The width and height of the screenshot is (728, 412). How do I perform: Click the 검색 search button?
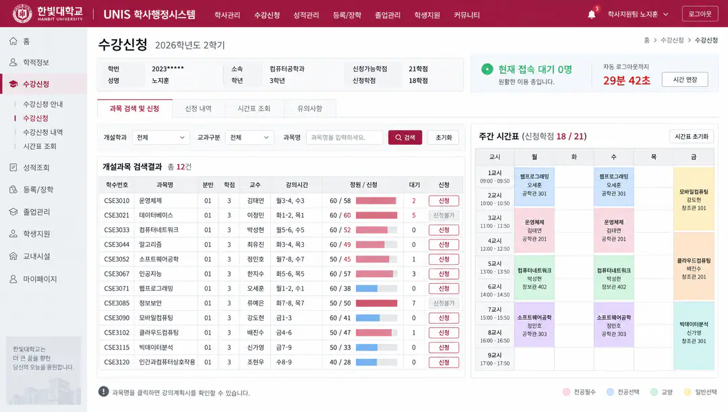(405, 138)
